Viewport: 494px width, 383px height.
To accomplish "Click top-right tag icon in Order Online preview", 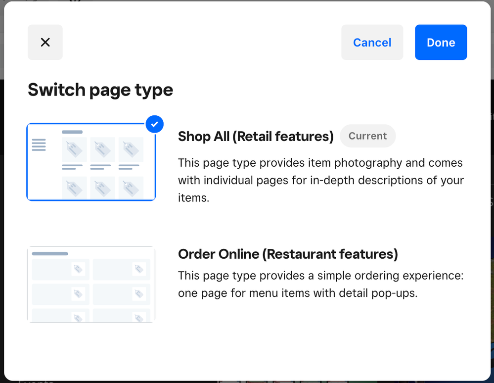I will point(139,269).
